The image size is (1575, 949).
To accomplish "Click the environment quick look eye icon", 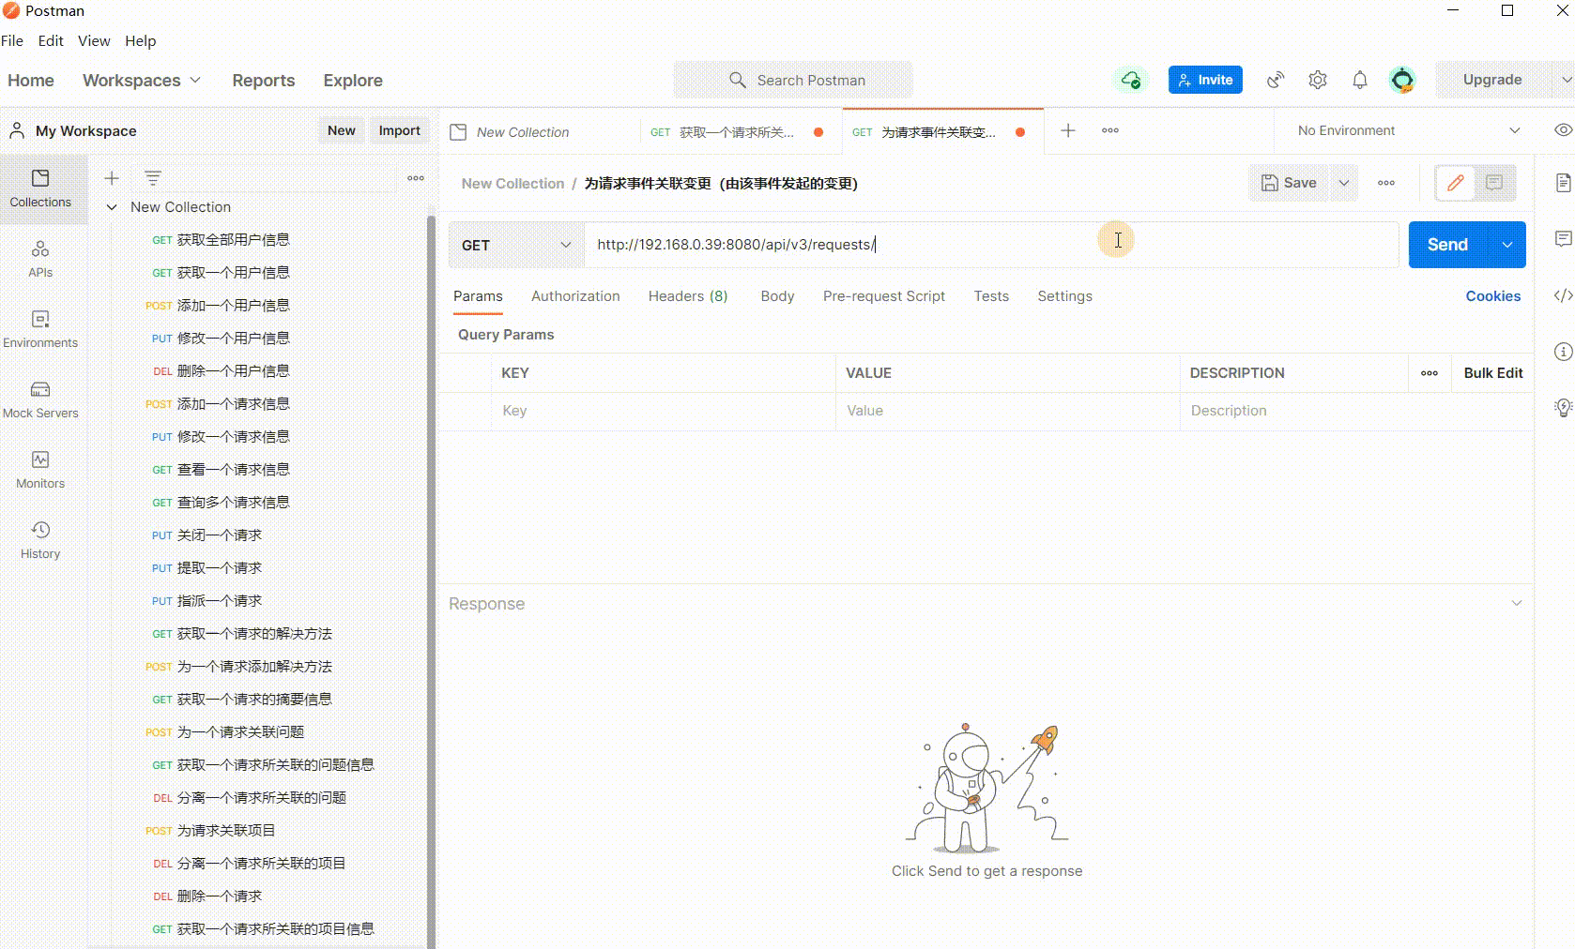I will pos(1563,130).
